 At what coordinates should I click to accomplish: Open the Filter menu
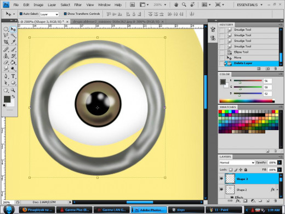[78, 5]
